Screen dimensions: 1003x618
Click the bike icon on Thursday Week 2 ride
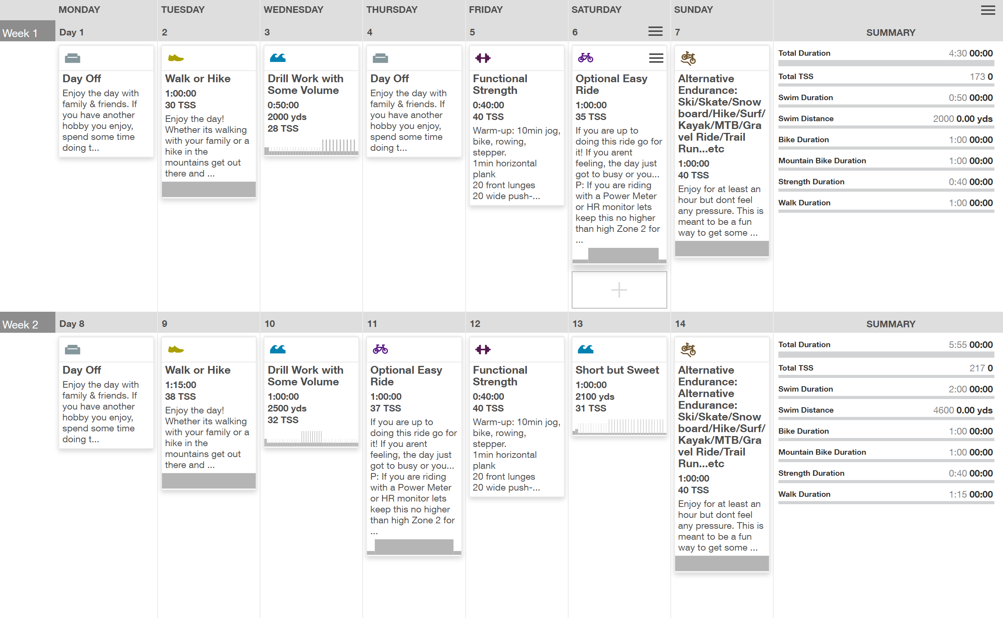click(380, 350)
